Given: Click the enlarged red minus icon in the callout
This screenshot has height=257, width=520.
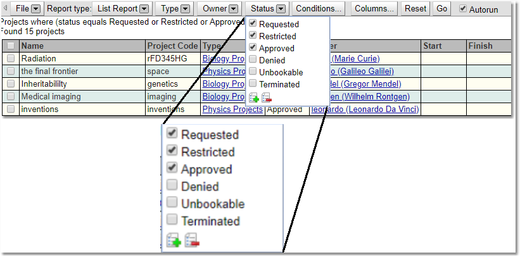Looking at the screenshot, I should coord(192,241).
